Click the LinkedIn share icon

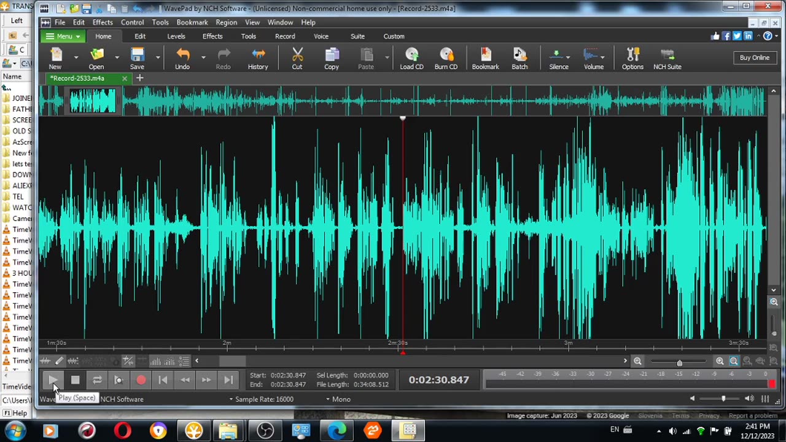pos(748,36)
